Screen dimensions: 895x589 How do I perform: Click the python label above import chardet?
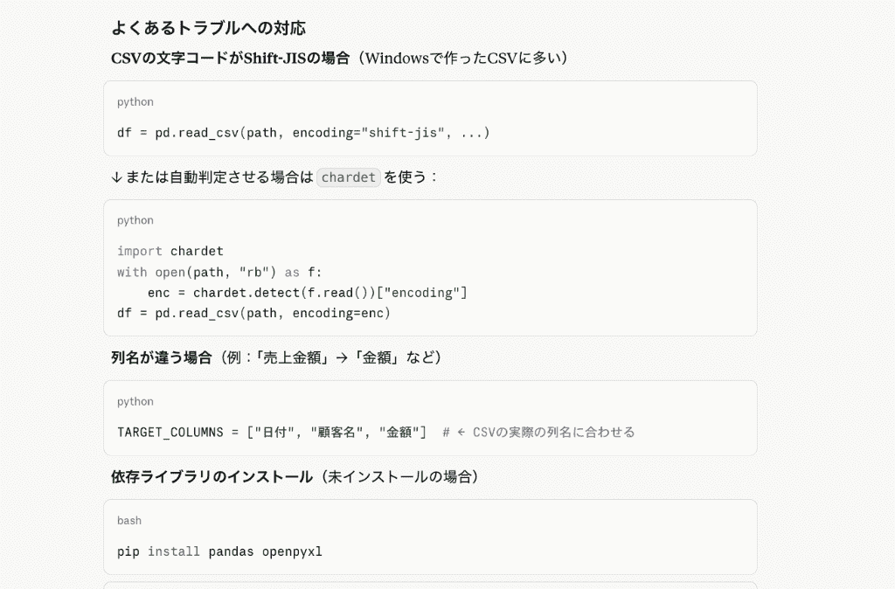[135, 220]
